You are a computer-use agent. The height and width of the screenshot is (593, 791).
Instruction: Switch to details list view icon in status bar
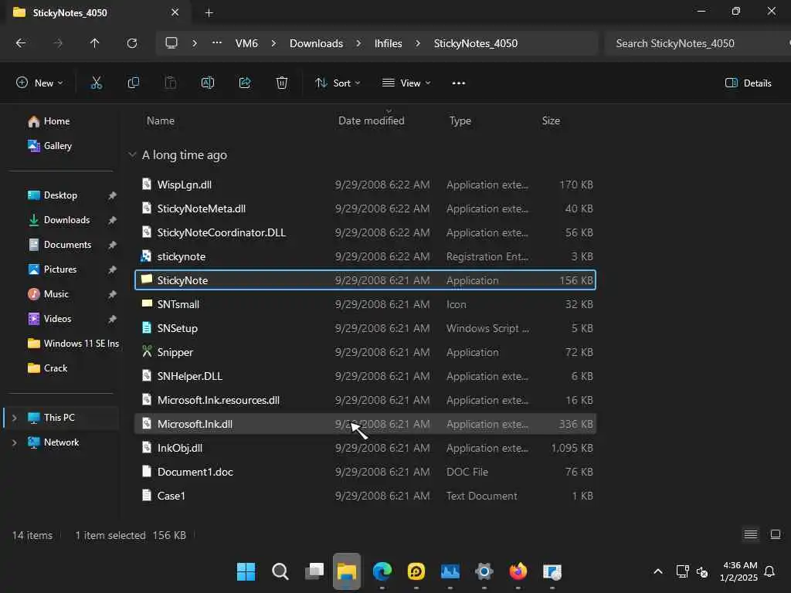[x=751, y=534]
